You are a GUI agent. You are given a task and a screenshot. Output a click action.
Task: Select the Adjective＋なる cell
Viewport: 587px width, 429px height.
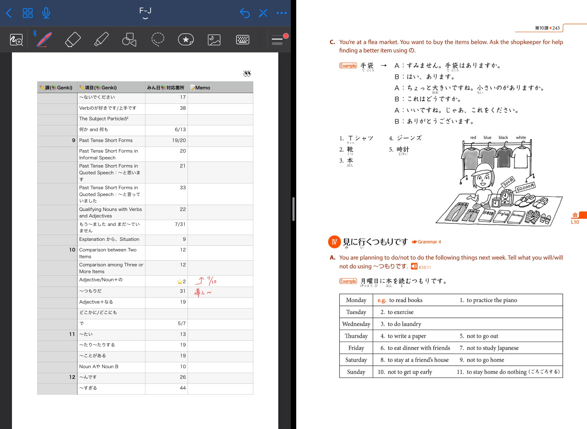111,303
